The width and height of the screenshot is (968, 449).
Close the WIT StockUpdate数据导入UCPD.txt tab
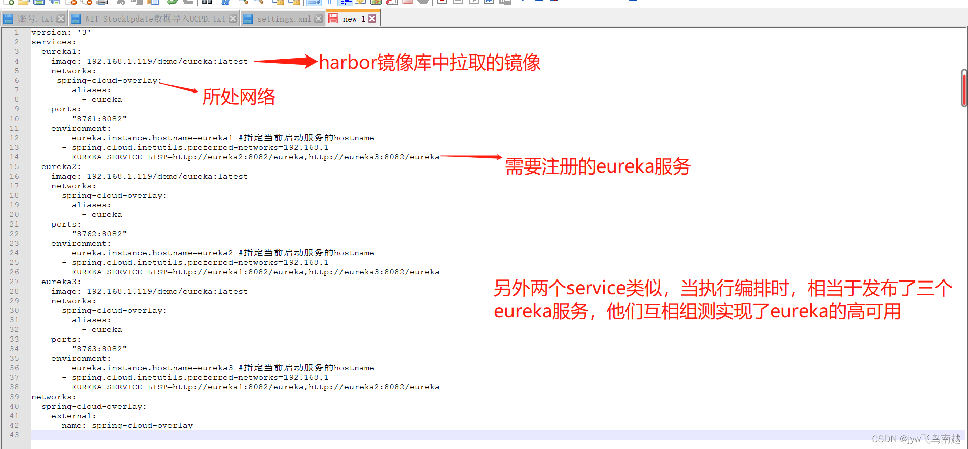[x=233, y=19]
